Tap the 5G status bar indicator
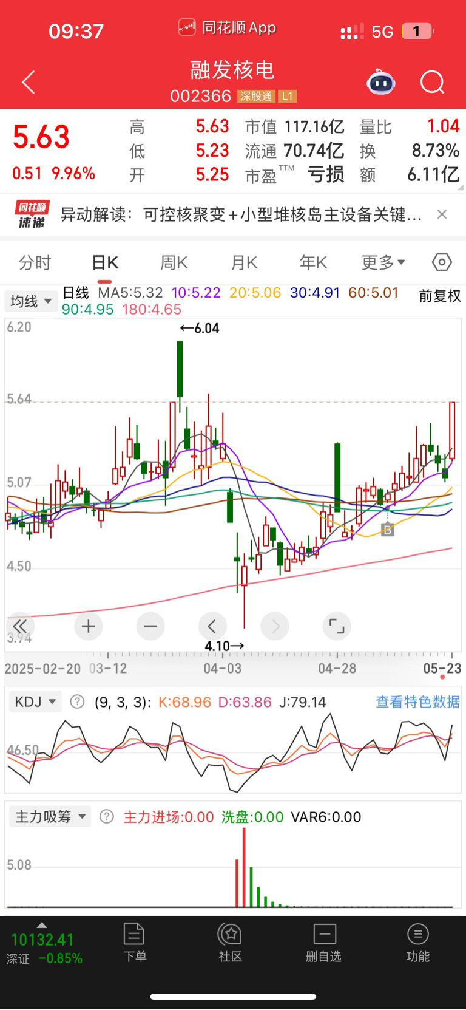The height and width of the screenshot is (1010, 466). click(x=382, y=32)
